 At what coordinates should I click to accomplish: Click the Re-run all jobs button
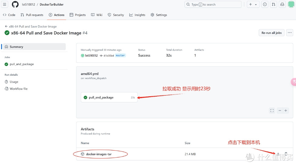pos(271,33)
